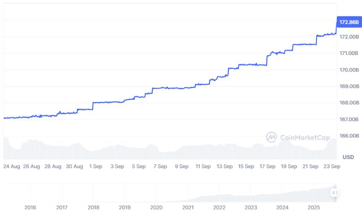Click the USD currency label
This screenshot has height=214, width=362.
pos(348,157)
